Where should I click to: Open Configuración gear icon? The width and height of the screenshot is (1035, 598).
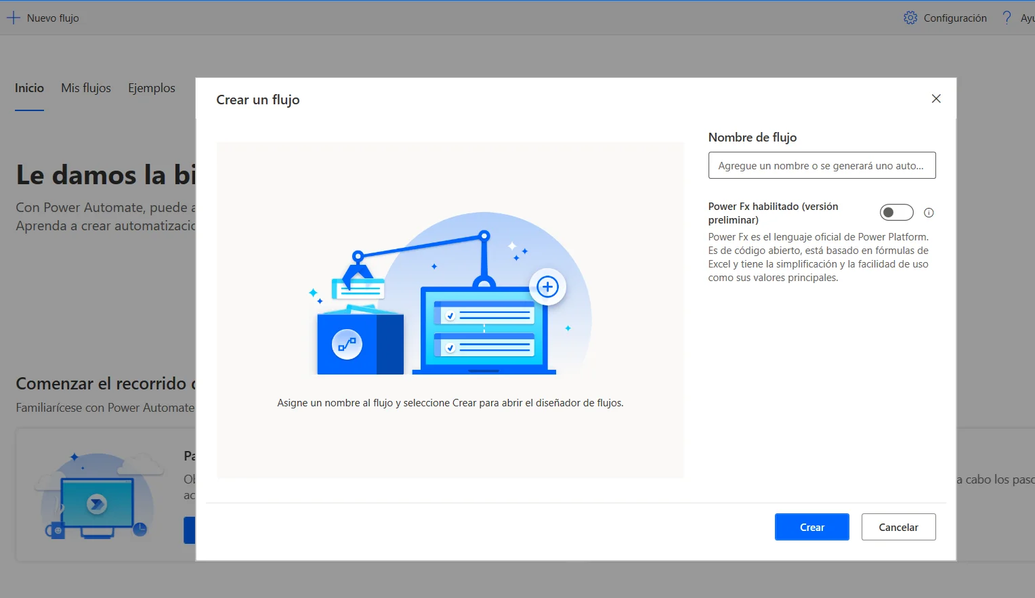click(x=910, y=18)
